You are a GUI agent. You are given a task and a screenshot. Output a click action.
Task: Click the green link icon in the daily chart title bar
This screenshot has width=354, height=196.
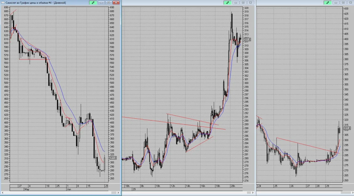coord(93,2)
